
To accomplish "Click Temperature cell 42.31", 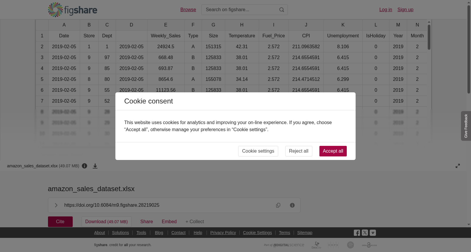I will coord(242,47).
